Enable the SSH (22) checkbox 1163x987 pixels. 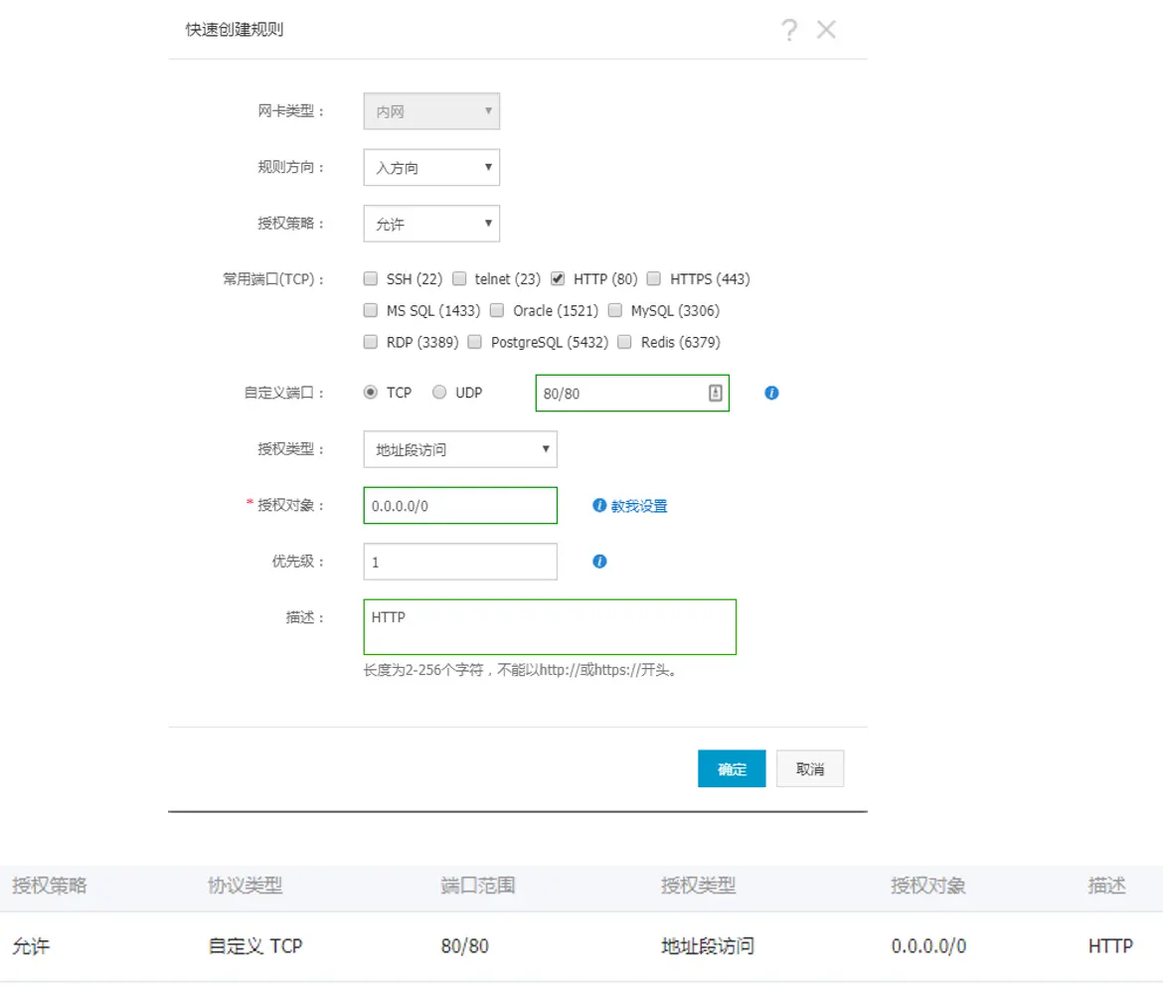[x=370, y=278]
